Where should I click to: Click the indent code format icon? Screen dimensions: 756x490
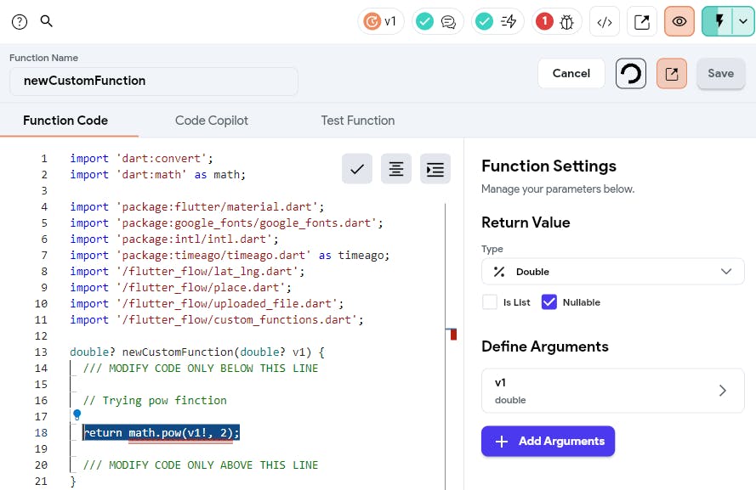[435, 169]
